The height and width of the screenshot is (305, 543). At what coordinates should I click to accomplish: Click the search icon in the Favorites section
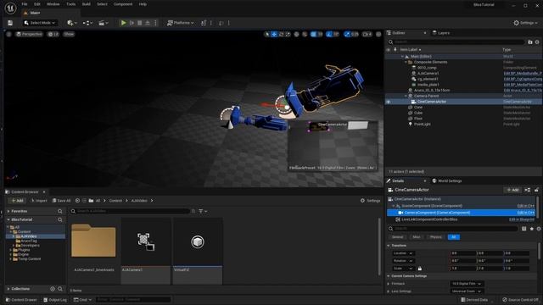tap(60, 211)
